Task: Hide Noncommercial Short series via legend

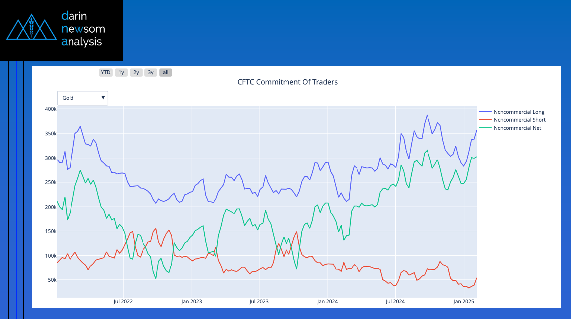Action: 519,120
